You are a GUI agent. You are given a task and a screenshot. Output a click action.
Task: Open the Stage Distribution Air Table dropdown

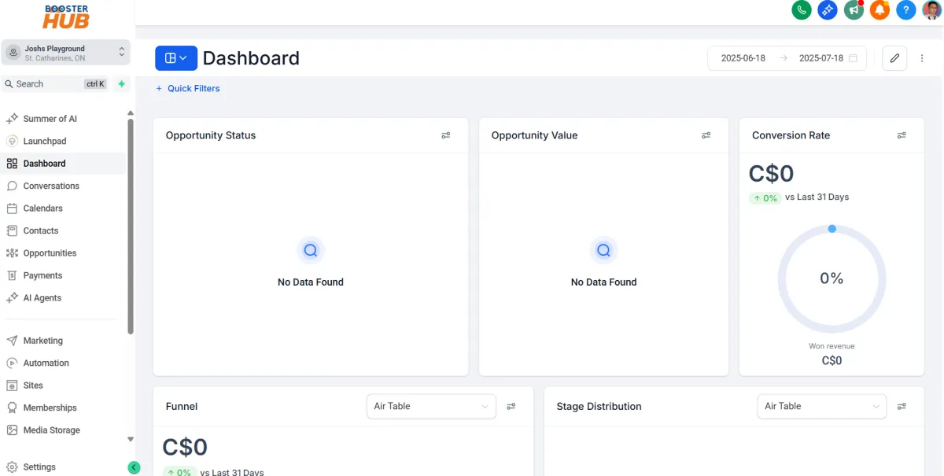(822, 406)
